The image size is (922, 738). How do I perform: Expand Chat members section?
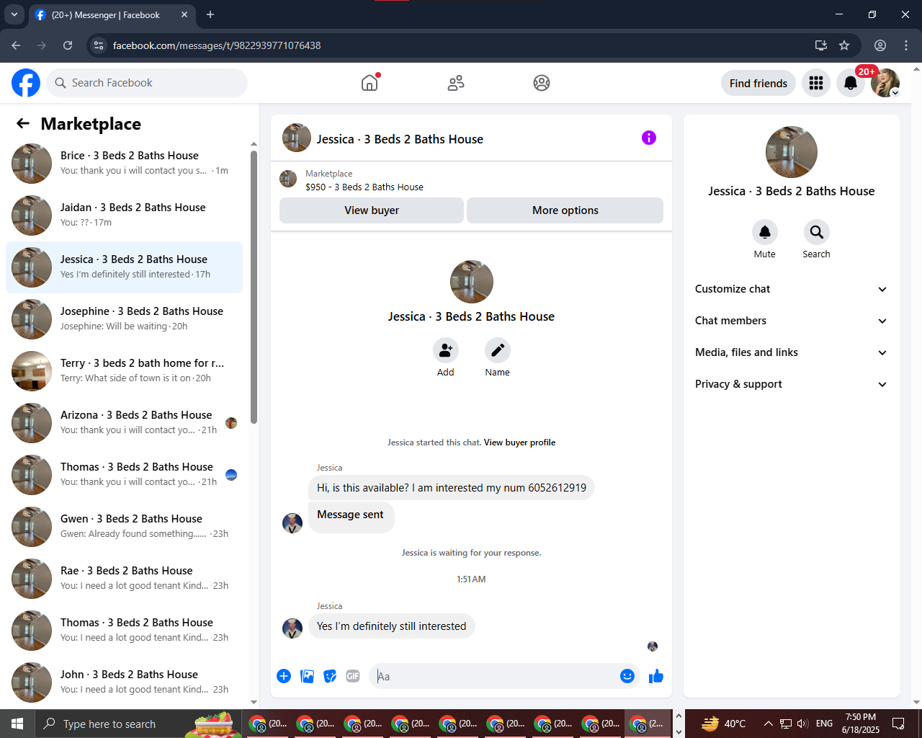click(792, 321)
